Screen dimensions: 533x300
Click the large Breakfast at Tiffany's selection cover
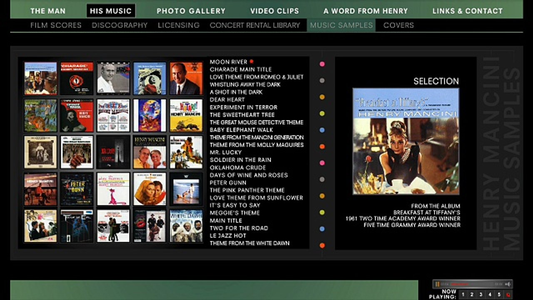(x=406, y=141)
